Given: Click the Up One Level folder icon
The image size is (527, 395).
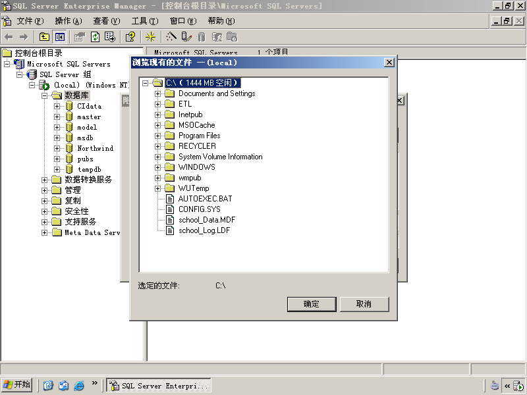Looking at the screenshot, I should pyautogui.click(x=44, y=37).
